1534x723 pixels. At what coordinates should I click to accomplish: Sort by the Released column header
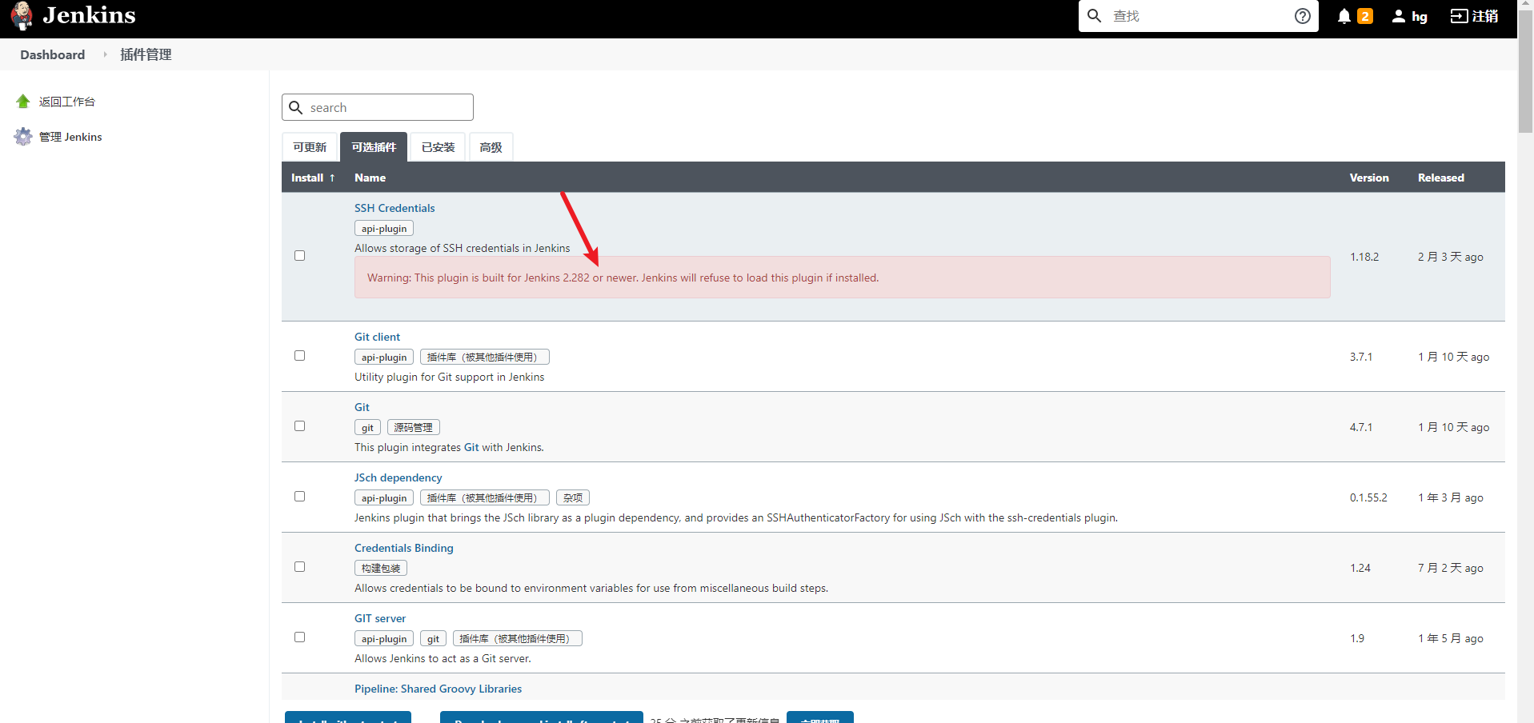pyautogui.click(x=1441, y=178)
